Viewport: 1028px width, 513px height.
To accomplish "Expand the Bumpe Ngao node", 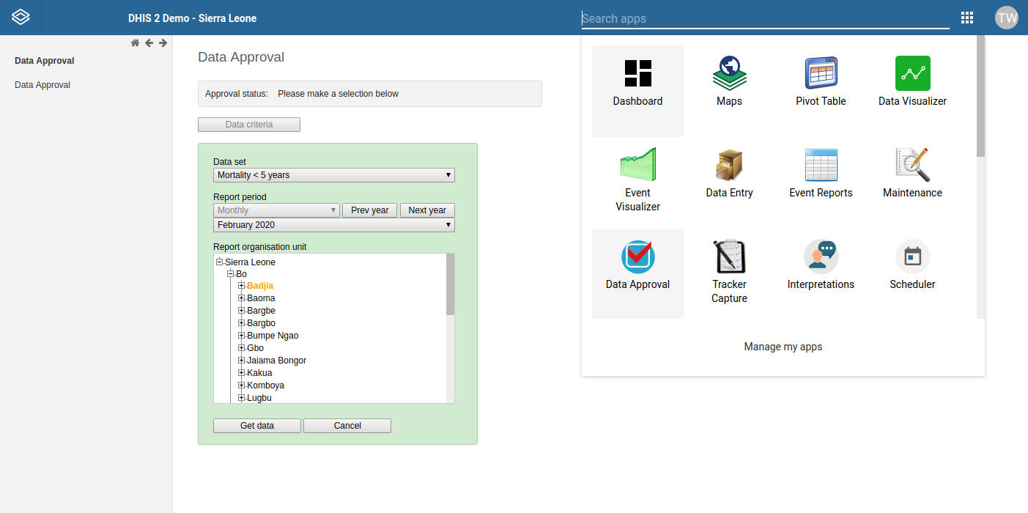I will pyautogui.click(x=241, y=336).
